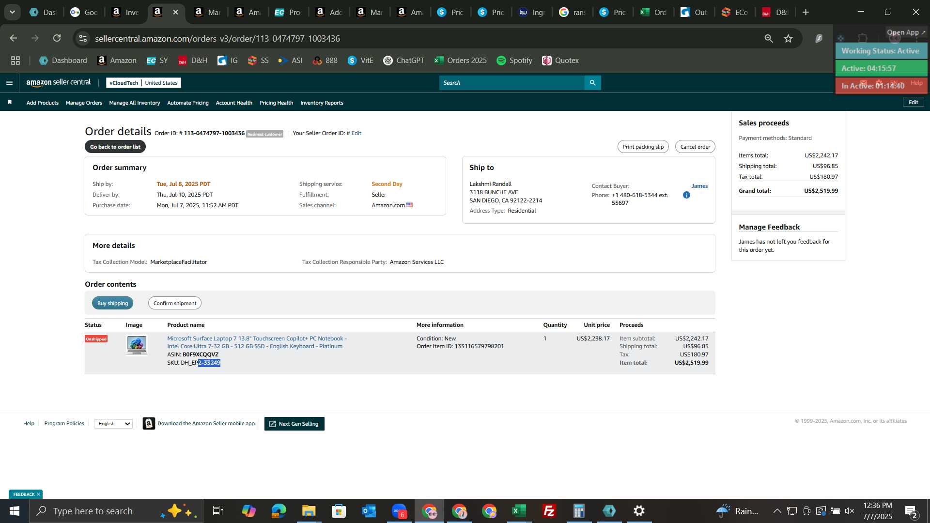Open the Chrome apps grid icon
Viewport: 930px width, 523px height.
pos(15,61)
